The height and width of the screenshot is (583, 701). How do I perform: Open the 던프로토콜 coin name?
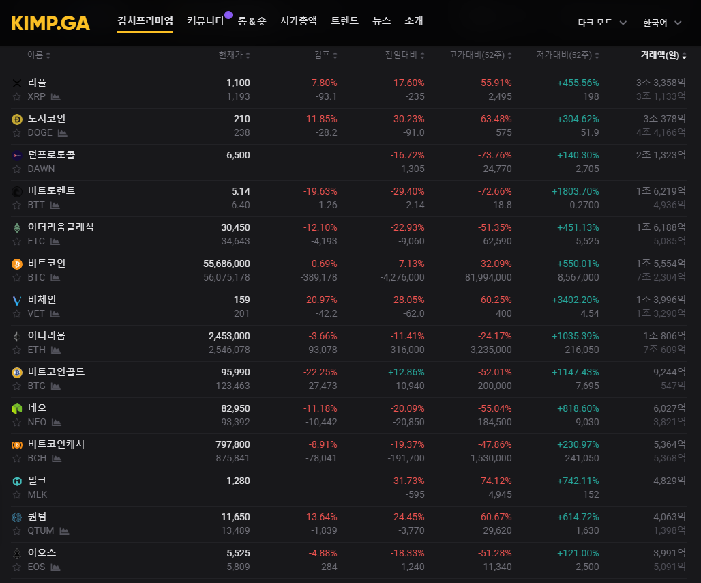coord(51,155)
